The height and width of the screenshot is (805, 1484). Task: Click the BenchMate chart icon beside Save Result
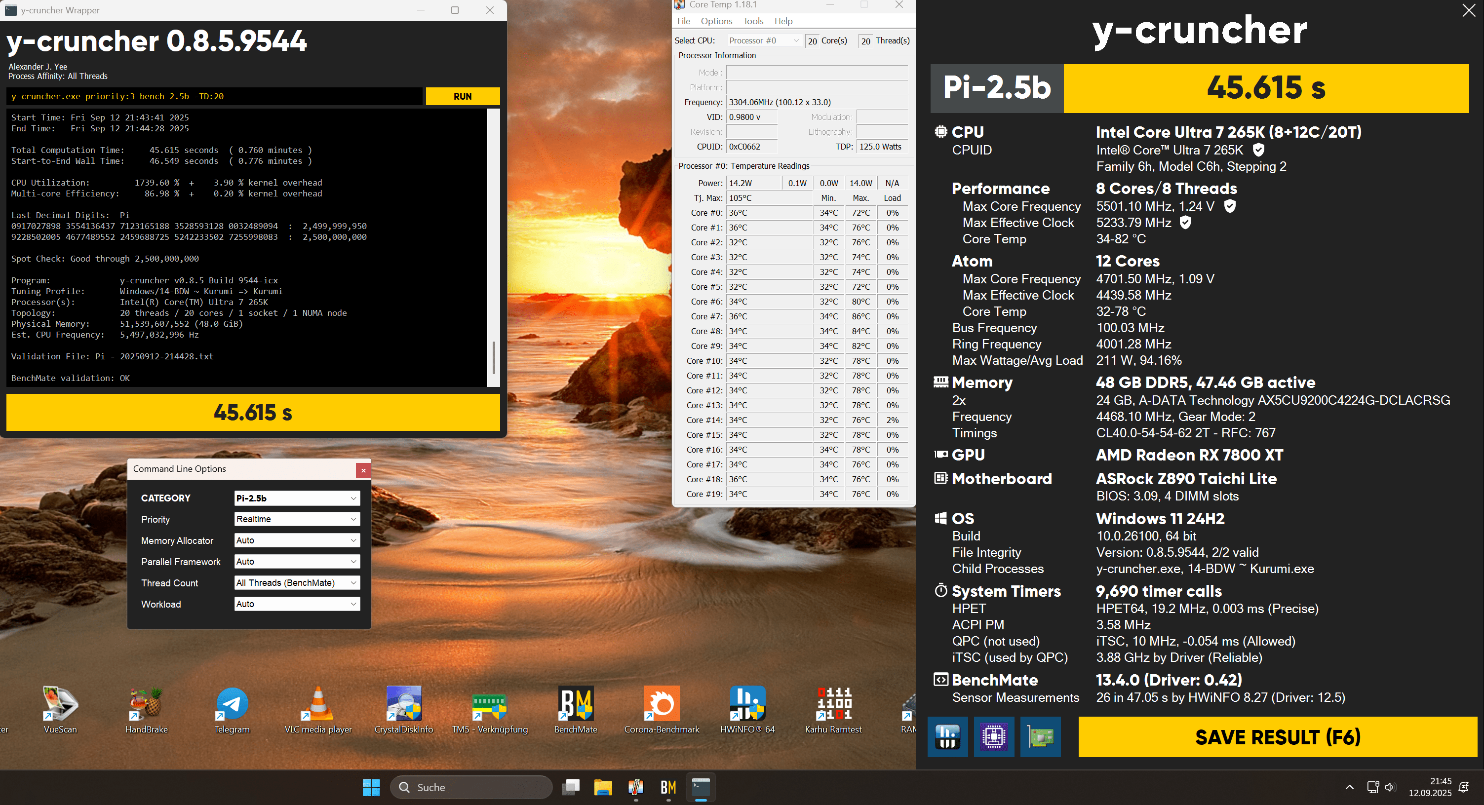(947, 736)
